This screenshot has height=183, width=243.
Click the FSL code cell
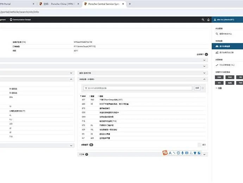click(92, 130)
